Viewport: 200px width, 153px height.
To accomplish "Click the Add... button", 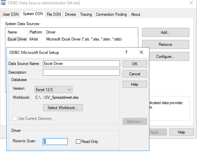I will 165,32.
